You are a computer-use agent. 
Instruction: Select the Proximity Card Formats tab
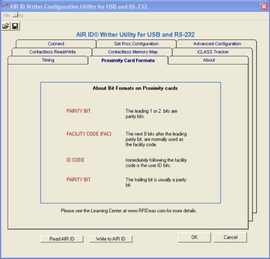click(128, 61)
